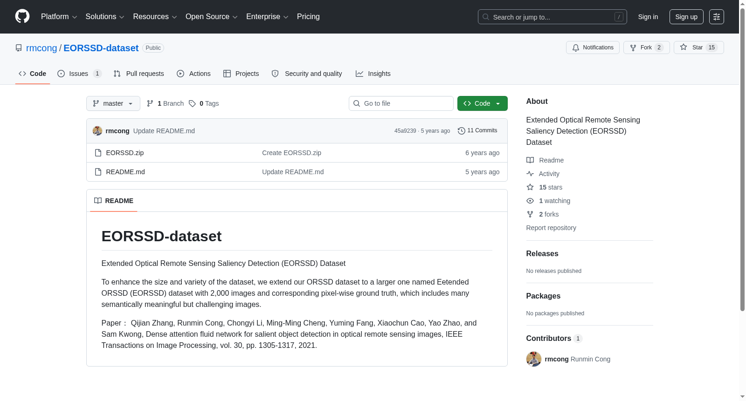Open the rmcong owner profile link

(x=41, y=48)
